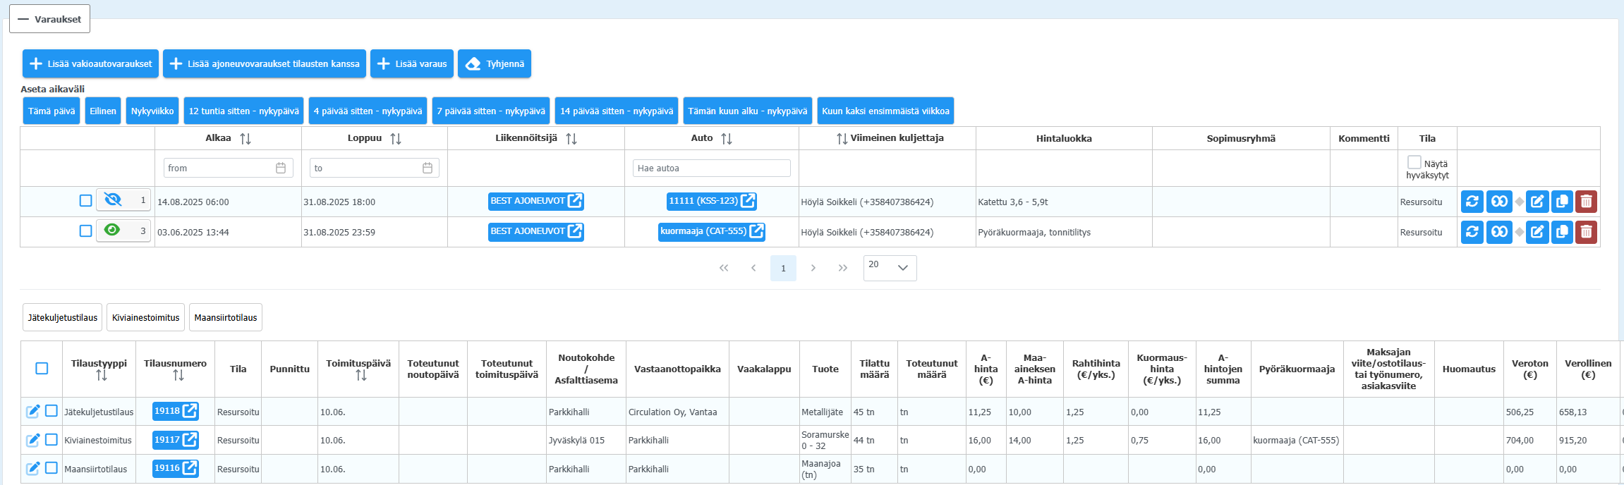Delete the kuormaaja (CAT-555) reservation
Image resolution: width=1624 pixels, height=485 pixels.
click(1586, 232)
